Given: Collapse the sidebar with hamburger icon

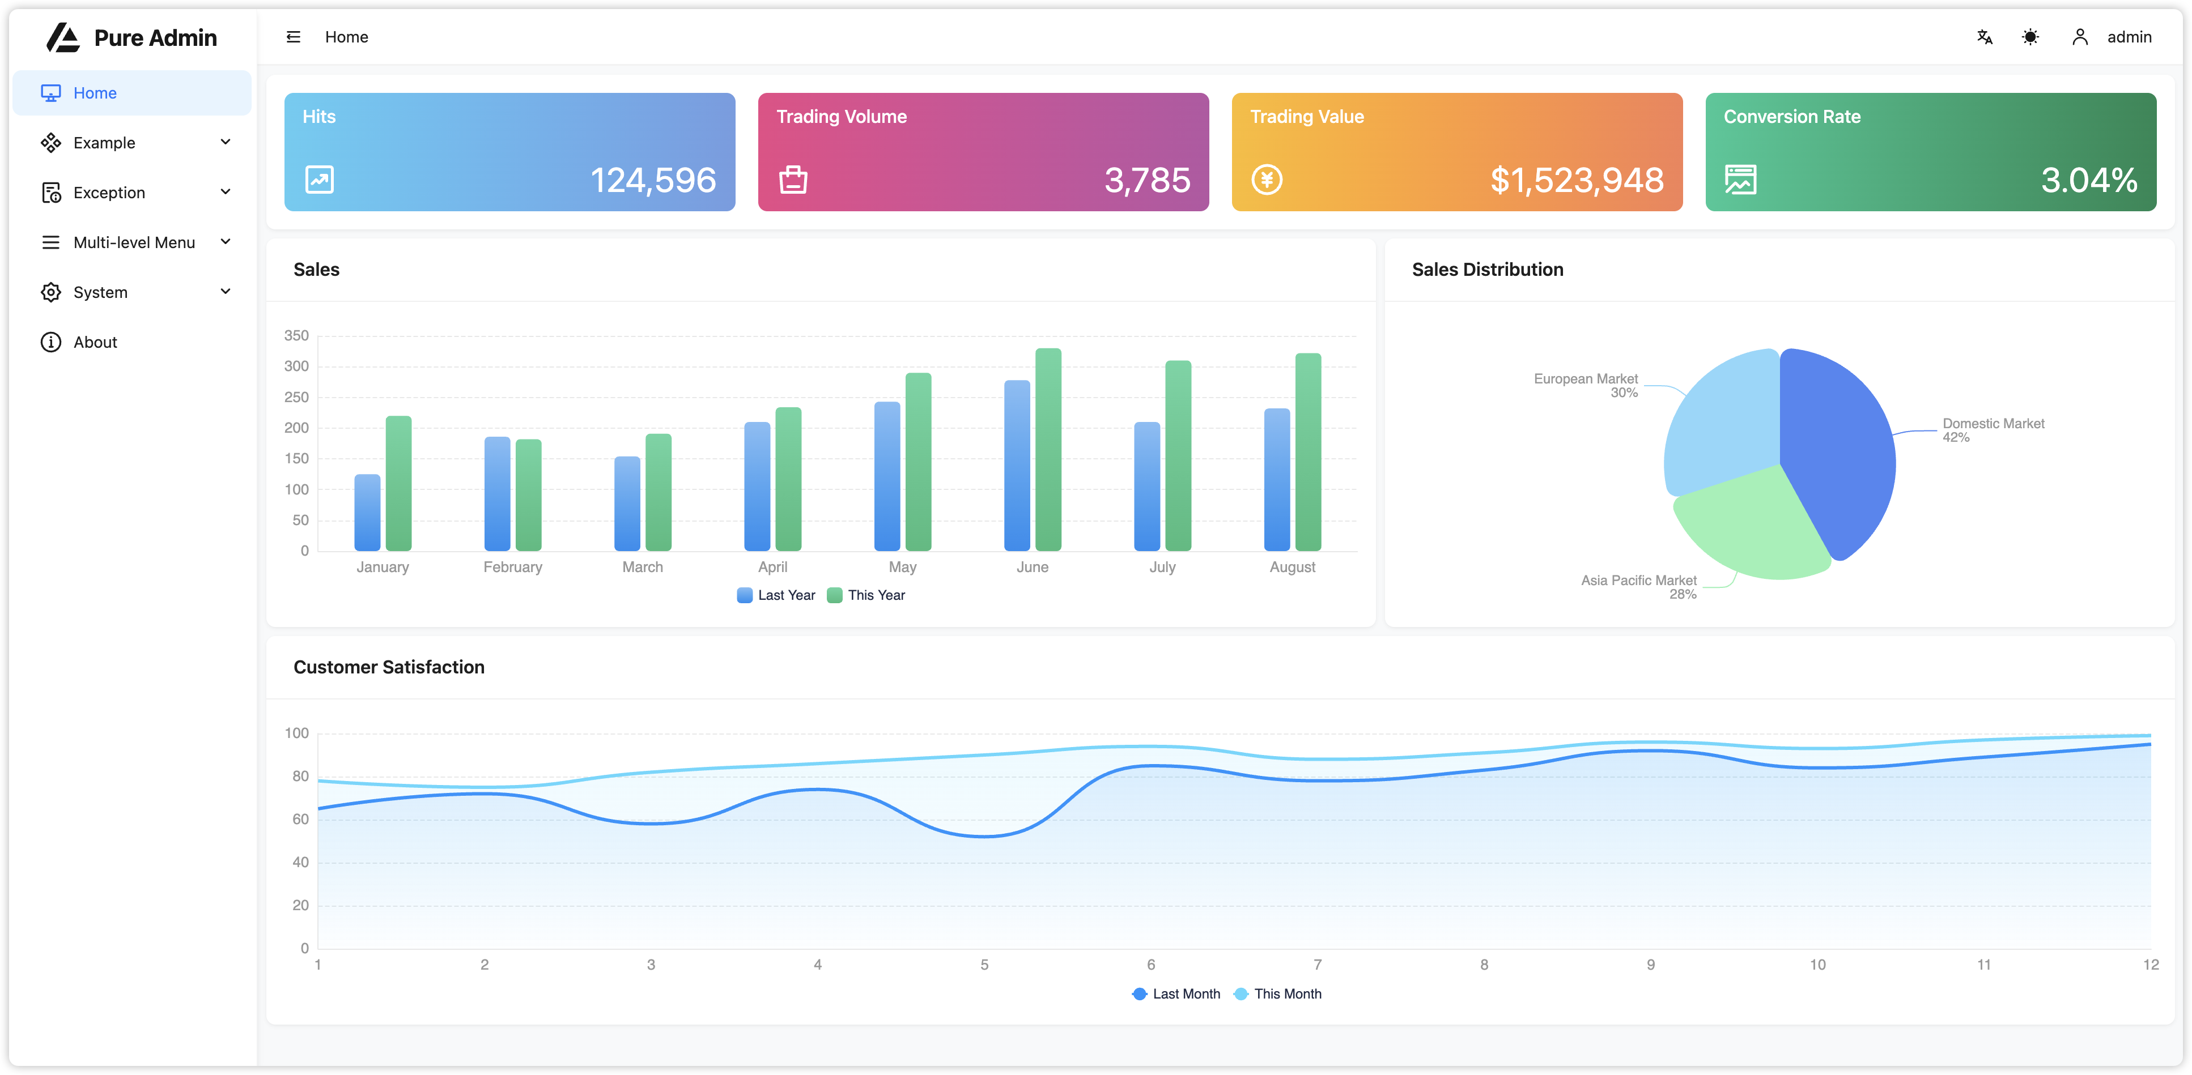Looking at the screenshot, I should (x=294, y=37).
